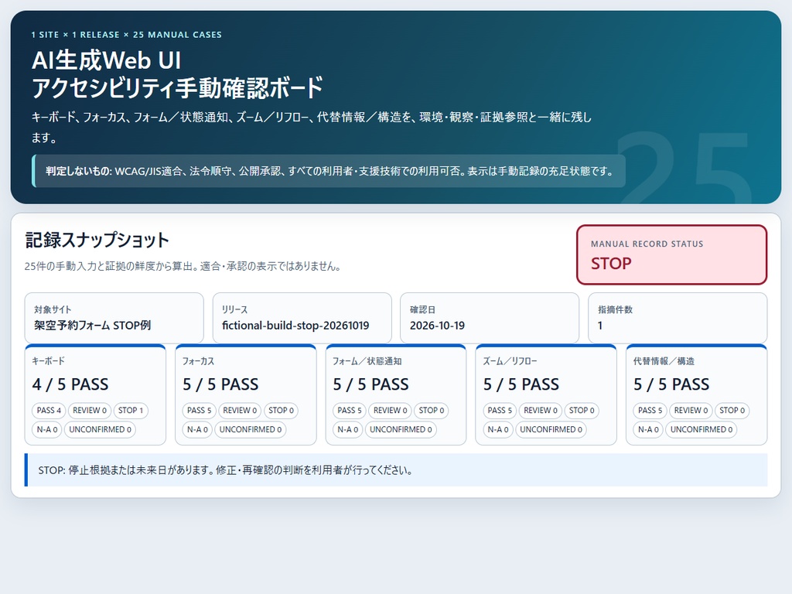The image size is (792, 594).
Task: Select the リリース card with fictional-build-stop-20261019
Action: [x=302, y=318]
